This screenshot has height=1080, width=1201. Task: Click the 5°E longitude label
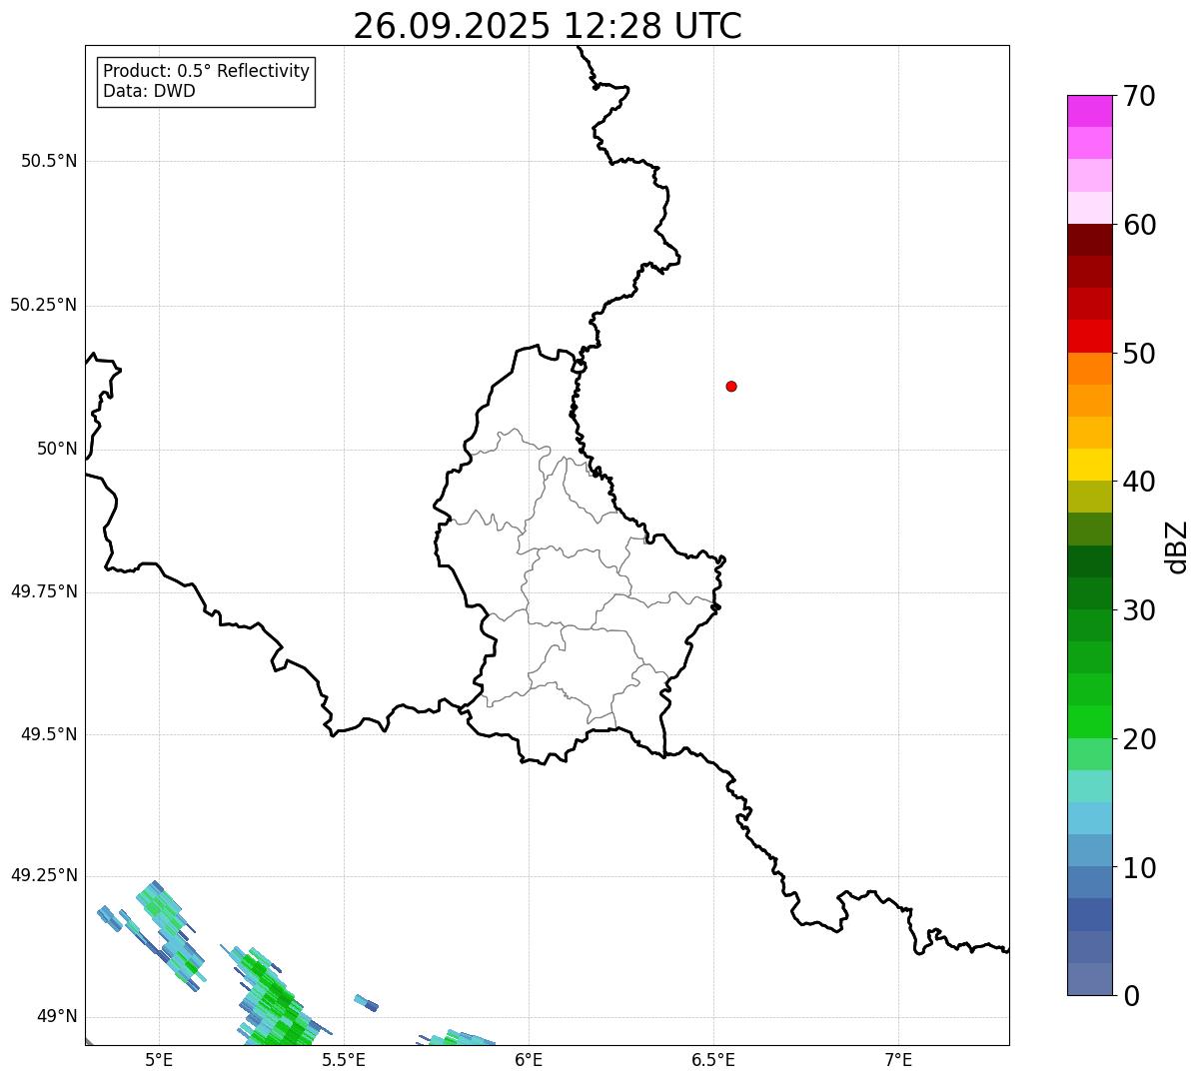(x=159, y=1059)
